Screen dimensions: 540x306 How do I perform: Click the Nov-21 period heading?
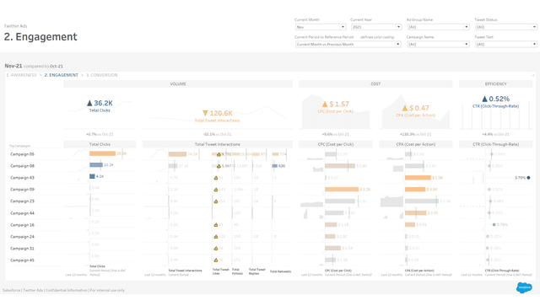[x=13, y=66]
